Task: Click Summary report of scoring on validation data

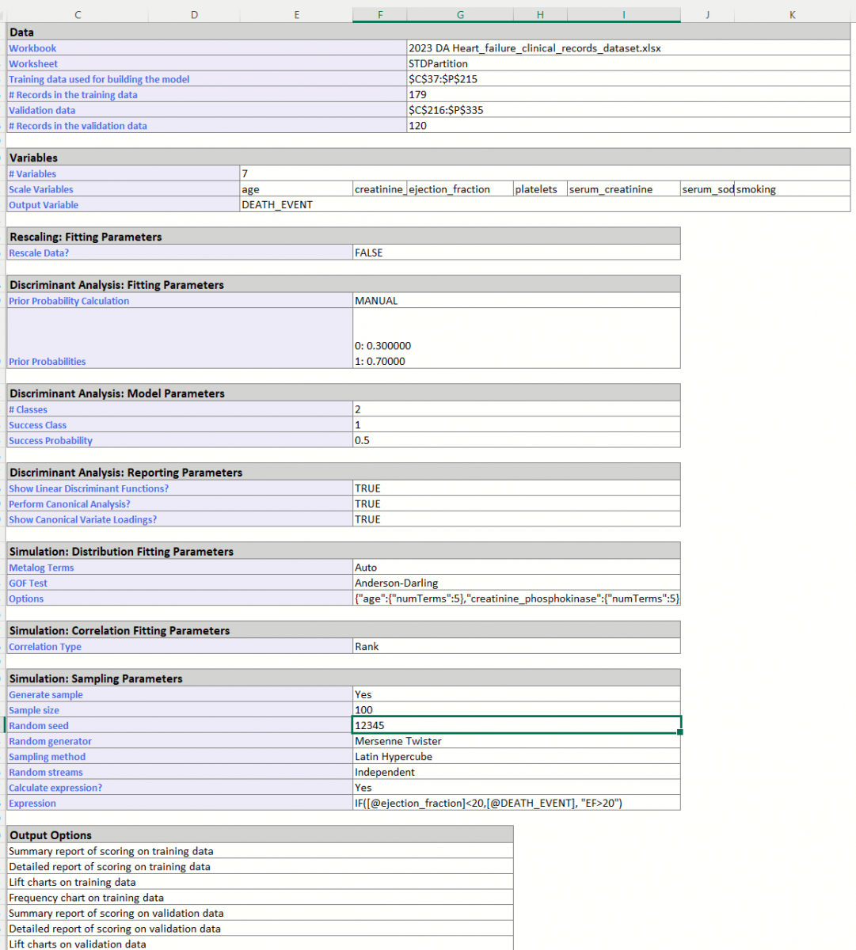Action: coord(116,913)
